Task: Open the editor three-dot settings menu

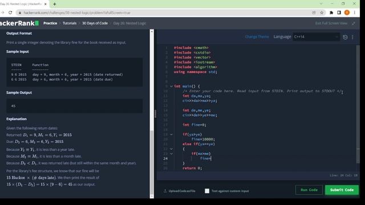Action: pos(352,37)
